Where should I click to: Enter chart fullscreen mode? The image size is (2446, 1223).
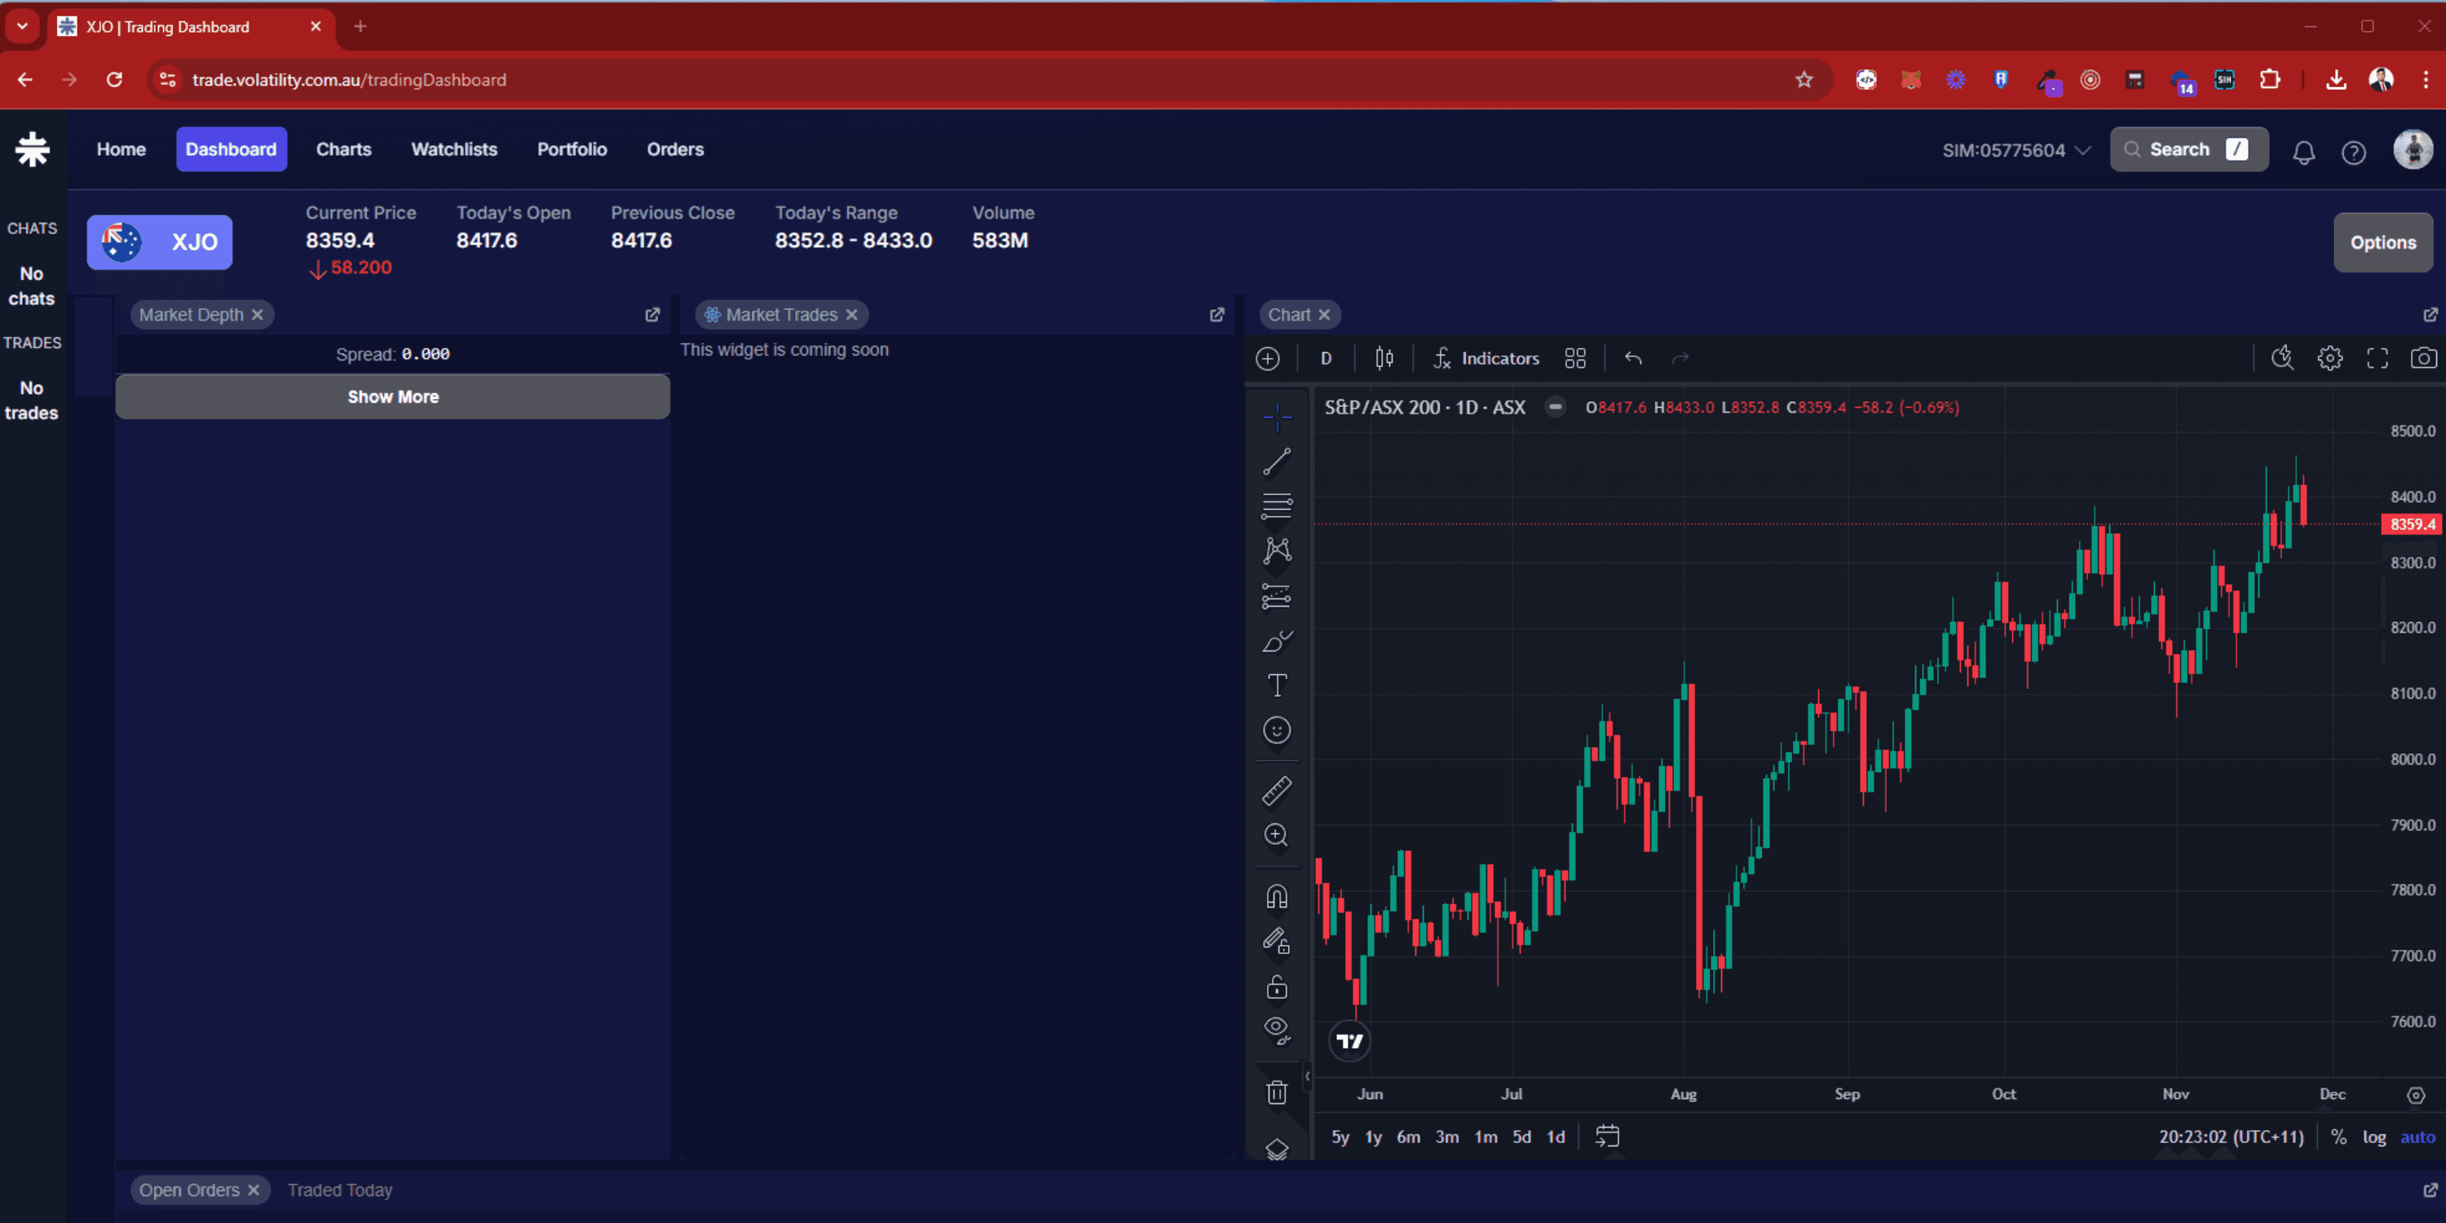(x=2377, y=358)
